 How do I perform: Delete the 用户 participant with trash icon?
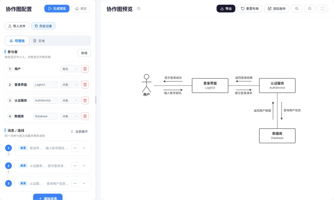click(85, 69)
